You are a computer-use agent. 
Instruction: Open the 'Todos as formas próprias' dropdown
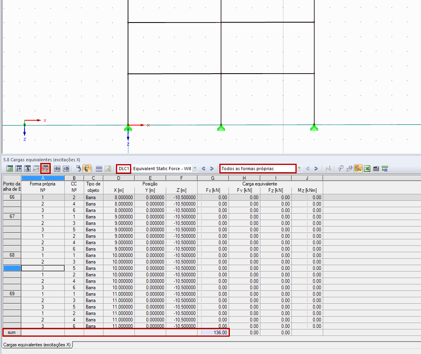pos(258,169)
